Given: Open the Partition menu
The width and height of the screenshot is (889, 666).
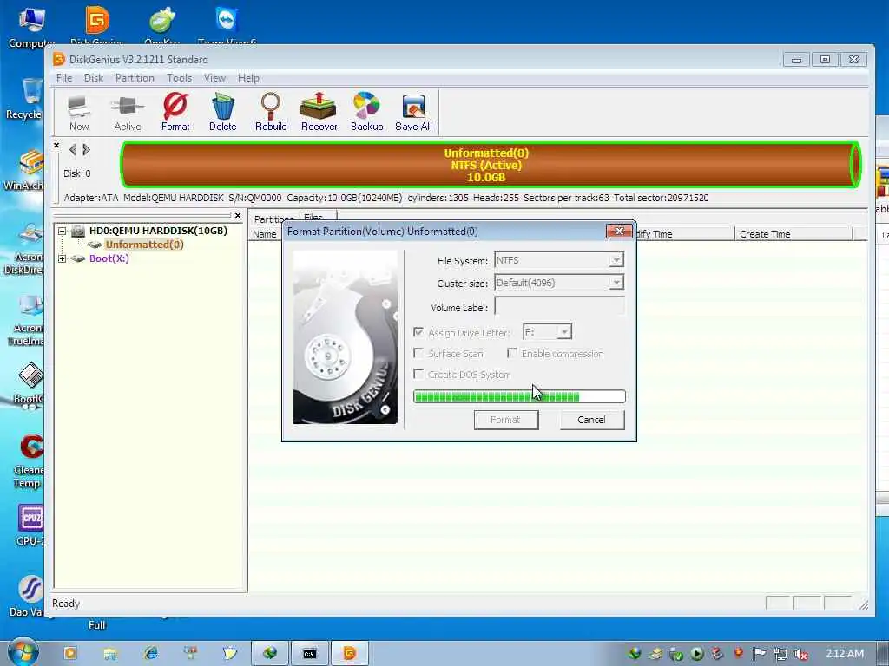Looking at the screenshot, I should (135, 78).
